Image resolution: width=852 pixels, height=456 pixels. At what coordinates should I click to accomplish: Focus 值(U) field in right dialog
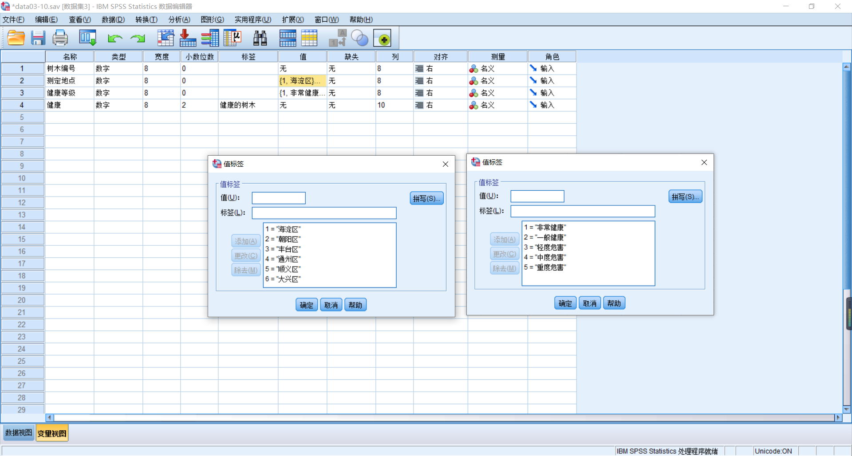click(x=537, y=196)
